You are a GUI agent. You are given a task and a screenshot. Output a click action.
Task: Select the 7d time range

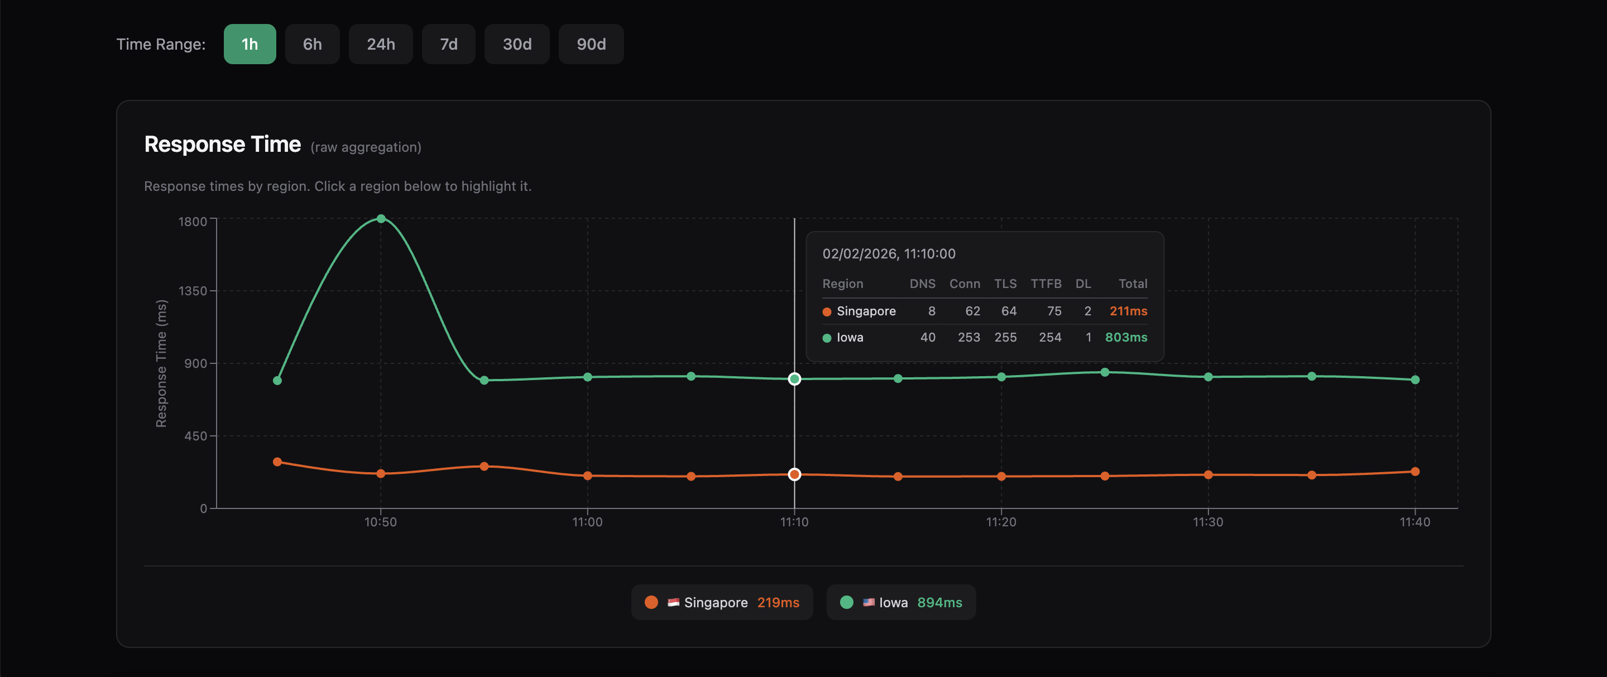(x=449, y=44)
